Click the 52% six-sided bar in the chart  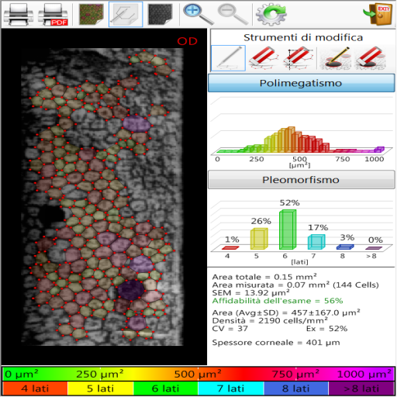(x=288, y=230)
